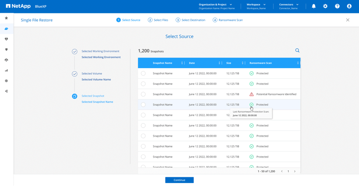Image resolution: width=359 pixels, height=186 pixels.
Task: Select the second snapshot row radio button
Action: click(143, 84)
